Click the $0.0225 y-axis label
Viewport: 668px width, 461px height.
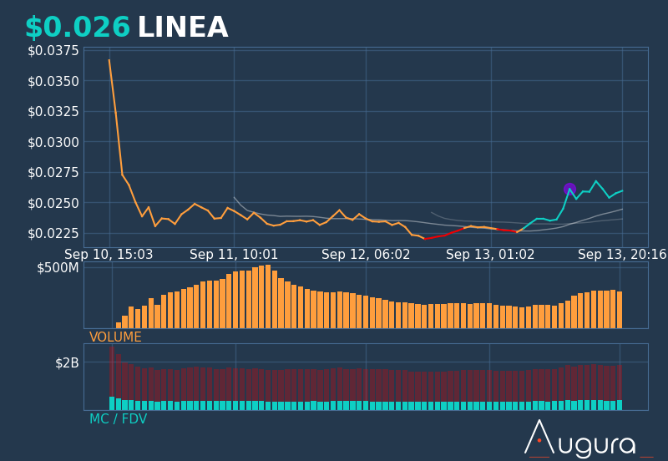(53, 234)
